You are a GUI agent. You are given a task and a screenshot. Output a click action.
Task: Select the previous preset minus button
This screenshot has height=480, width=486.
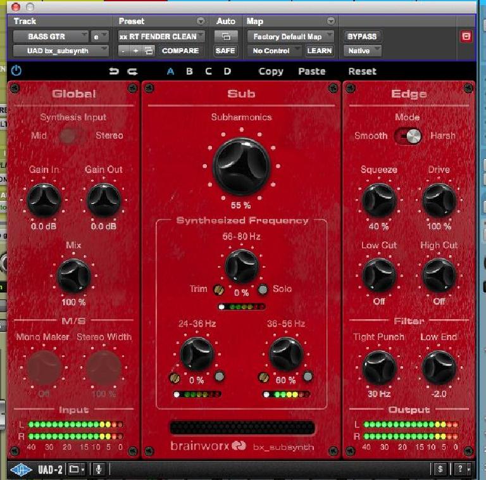pos(123,51)
